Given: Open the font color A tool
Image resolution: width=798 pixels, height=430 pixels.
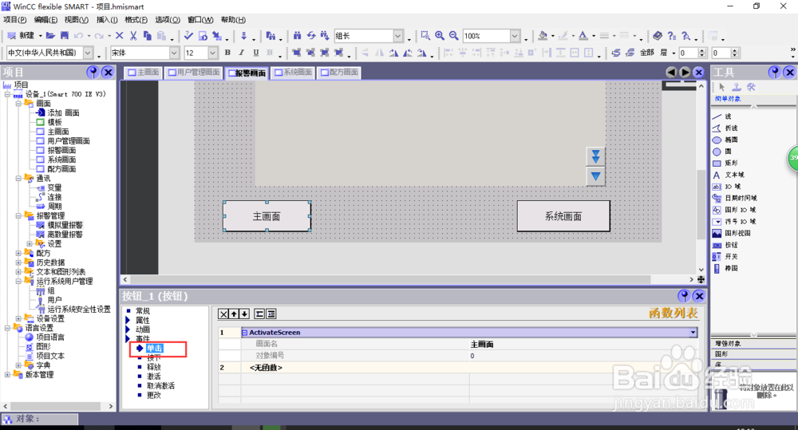Looking at the screenshot, I should pyautogui.click(x=583, y=36).
